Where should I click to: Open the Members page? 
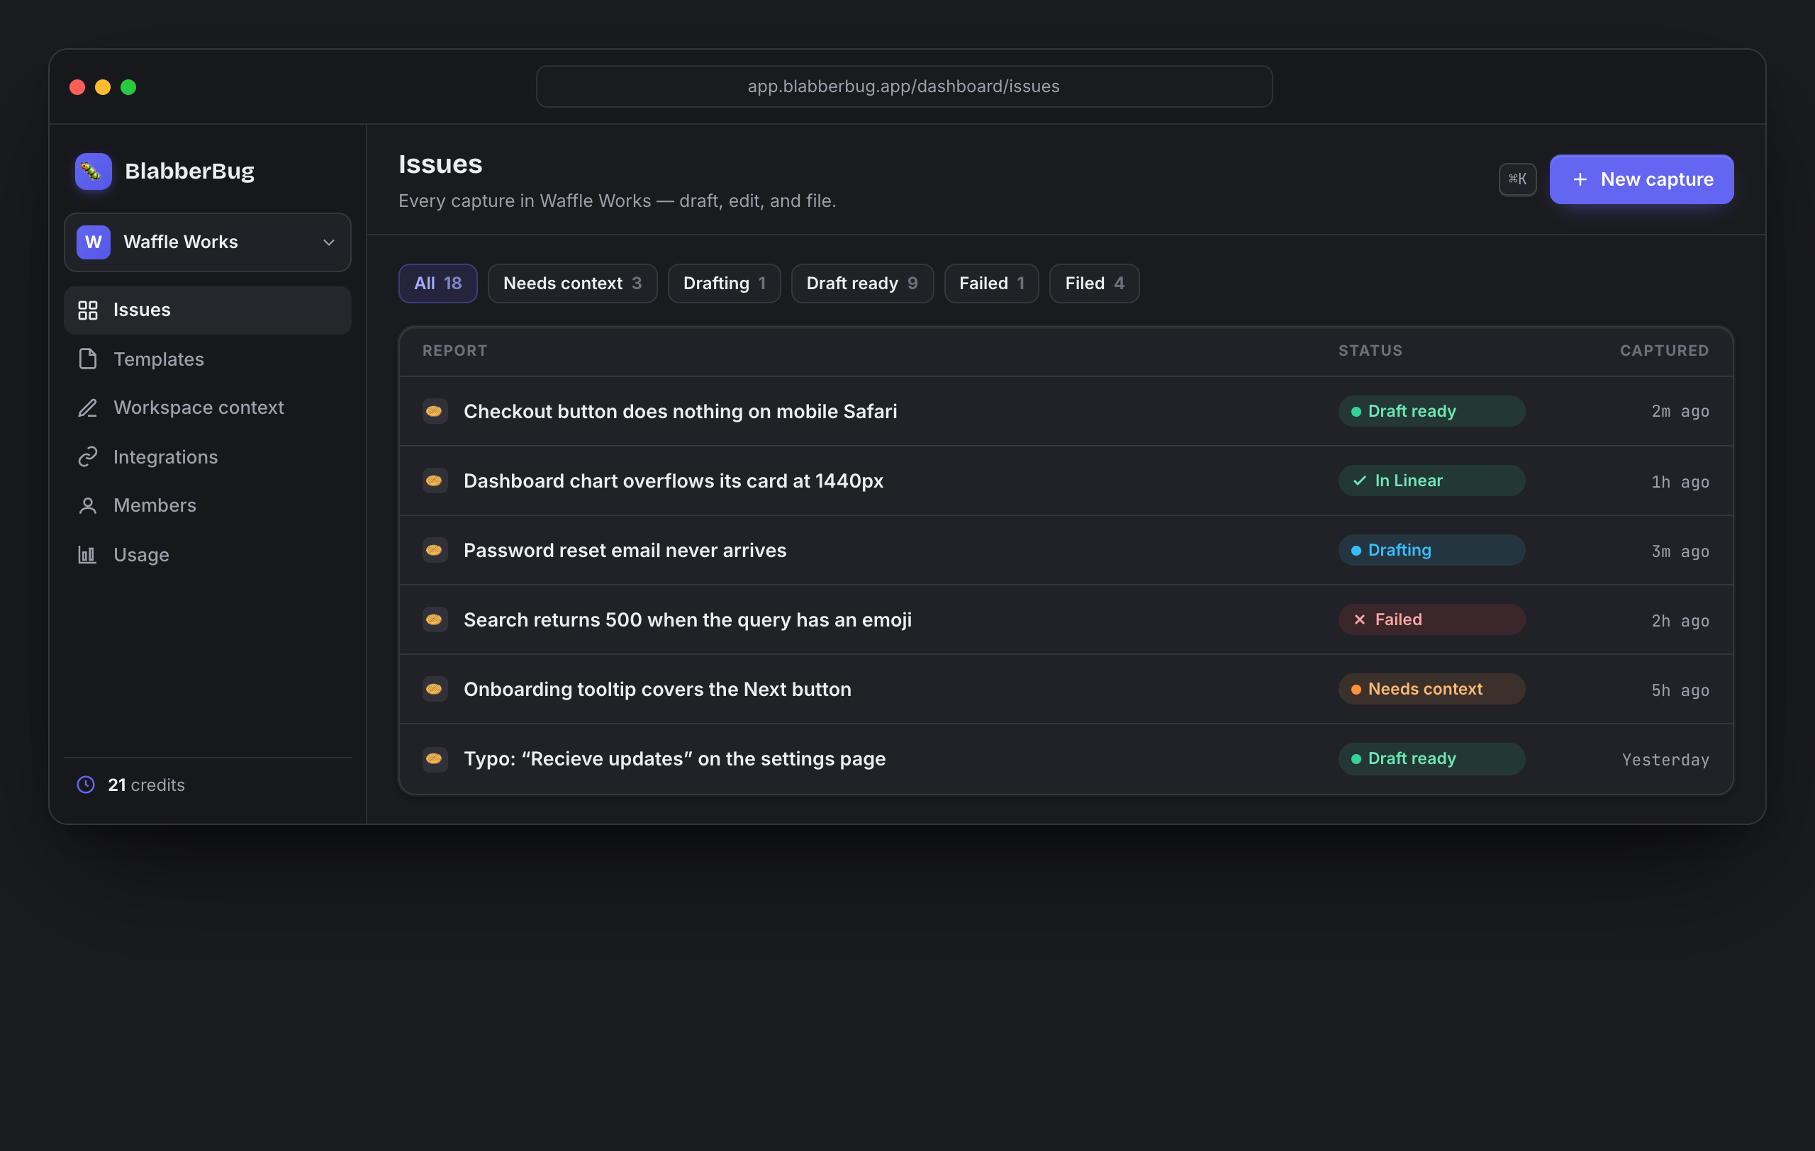[x=207, y=505]
